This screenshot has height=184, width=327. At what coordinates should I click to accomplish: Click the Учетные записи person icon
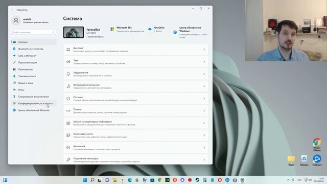pos(14,76)
